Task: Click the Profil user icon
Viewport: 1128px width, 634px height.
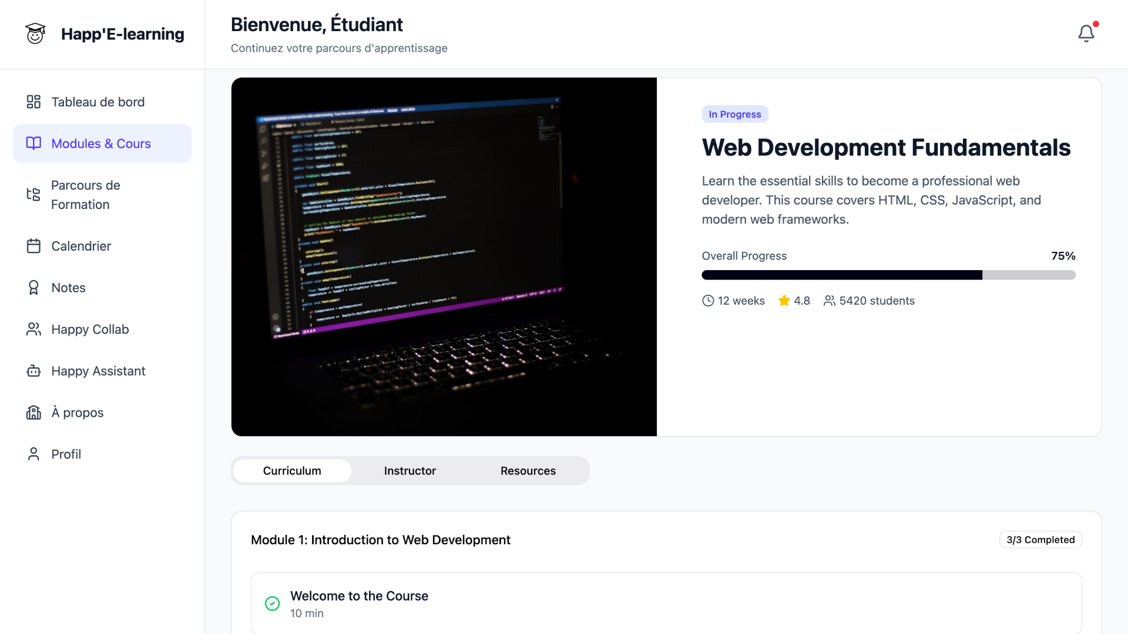Action: (33, 454)
